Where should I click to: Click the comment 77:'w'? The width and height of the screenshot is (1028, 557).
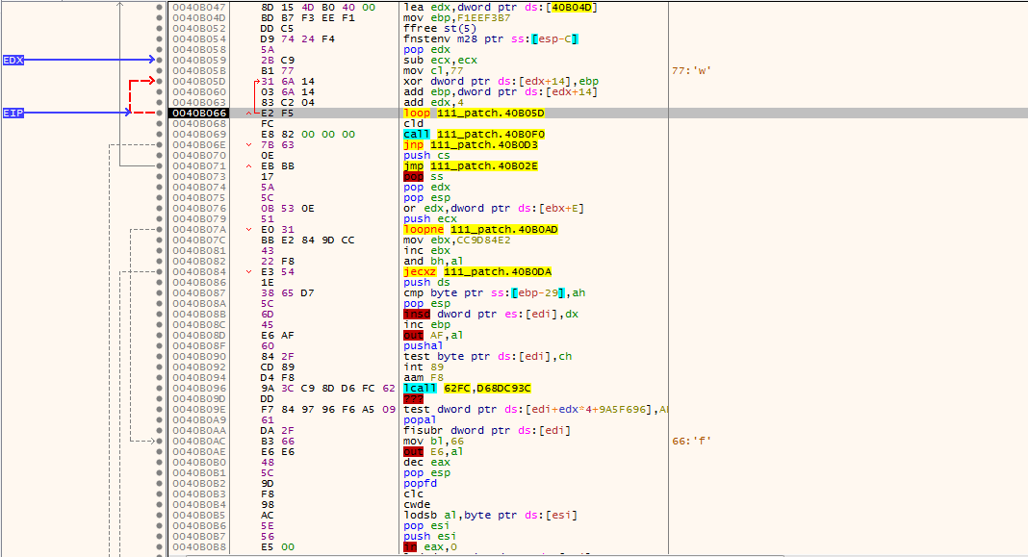pos(691,71)
